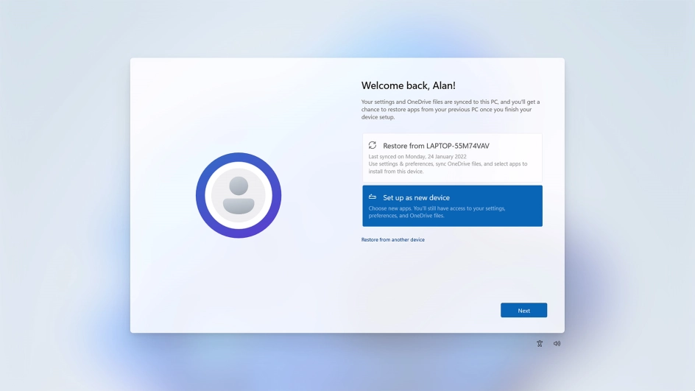The image size is (695, 391).
Task: Click the empty white area below the avatar
Action: [x=239, y=287]
